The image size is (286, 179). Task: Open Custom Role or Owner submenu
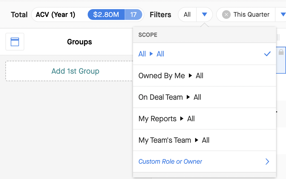tap(205, 162)
